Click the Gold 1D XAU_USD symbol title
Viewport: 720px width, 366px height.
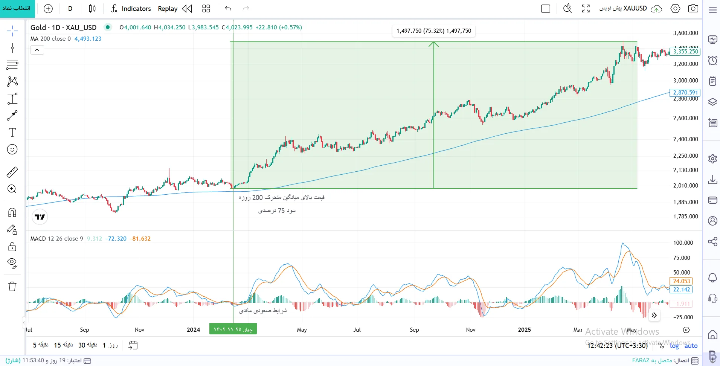point(63,27)
